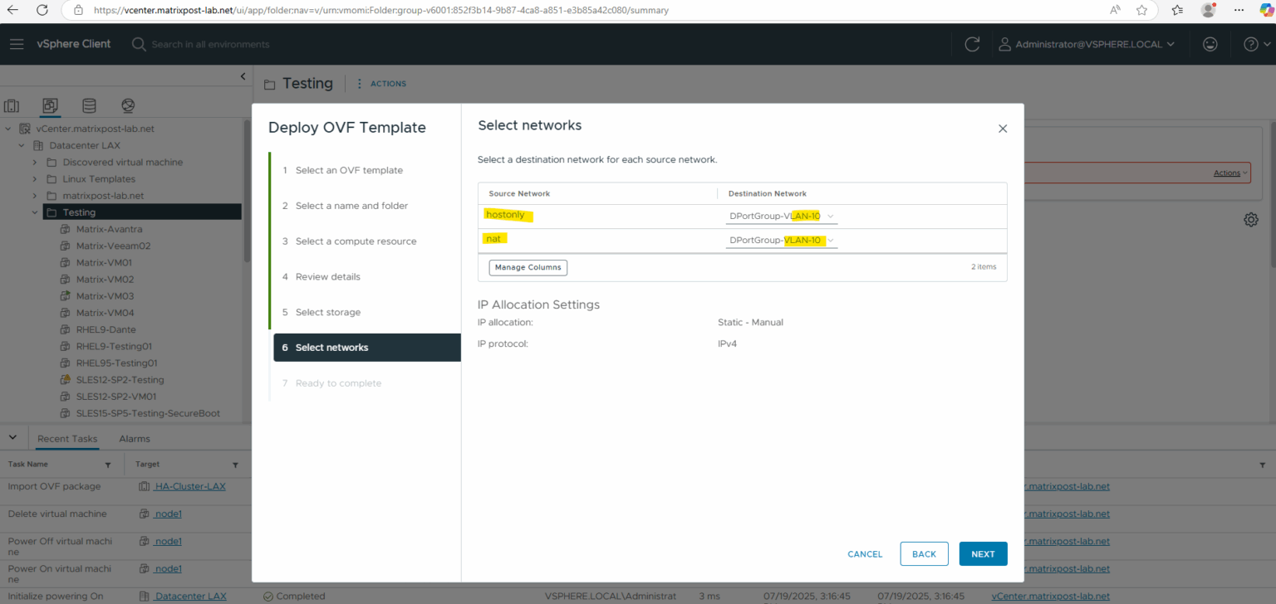Click the settings gear beside the summary panel

(x=1253, y=219)
